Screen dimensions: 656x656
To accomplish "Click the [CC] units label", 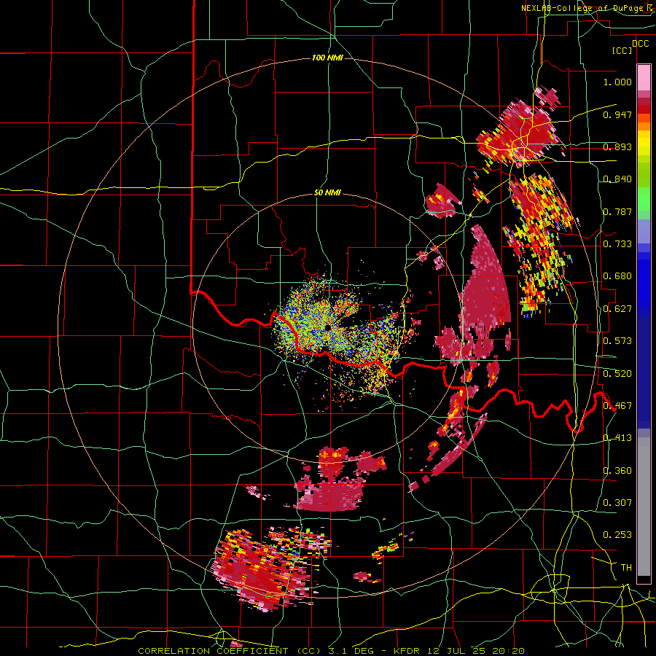I will pos(622,51).
